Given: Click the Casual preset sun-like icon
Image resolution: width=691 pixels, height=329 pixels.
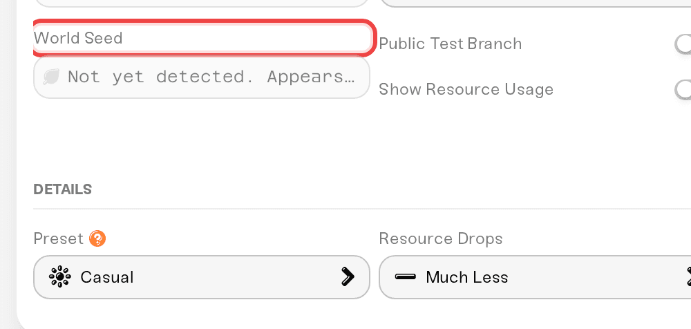Looking at the screenshot, I should pos(59,277).
